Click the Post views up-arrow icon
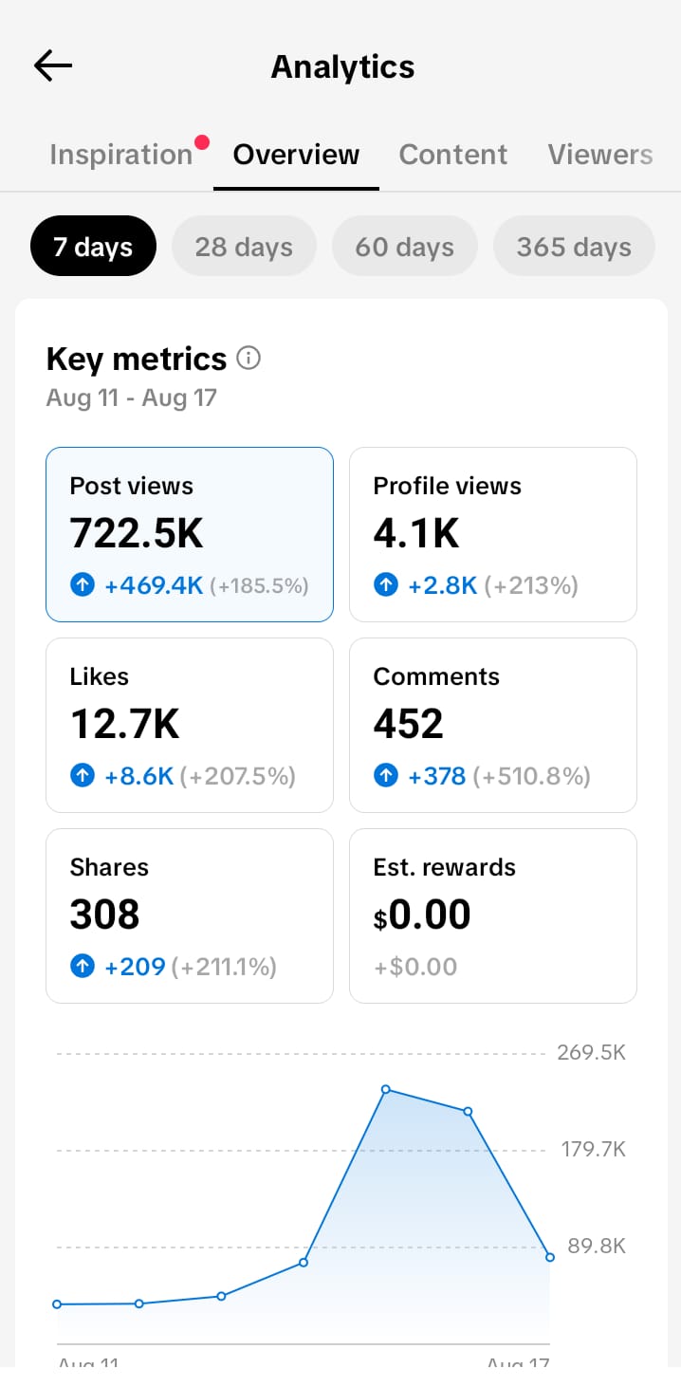The width and height of the screenshot is (681, 1386). (83, 585)
